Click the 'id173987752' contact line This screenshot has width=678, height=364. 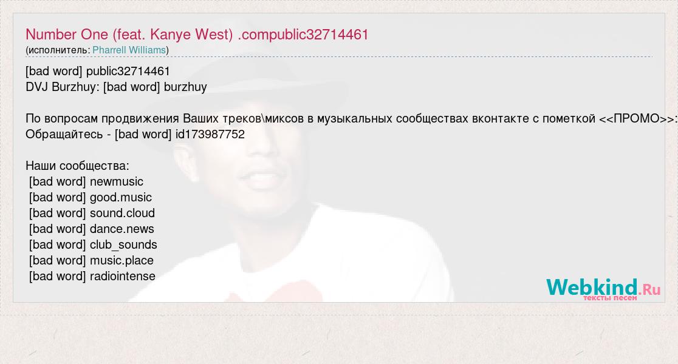135,134
